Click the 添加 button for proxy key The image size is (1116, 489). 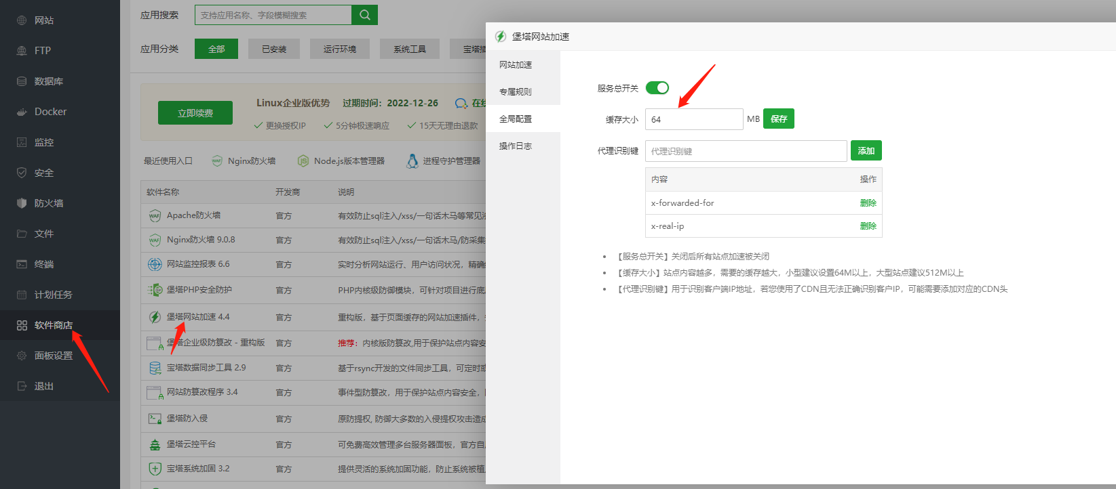pyautogui.click(x=866, y=150)
